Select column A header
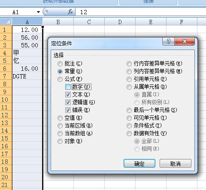The width and height of the screenshot is (206, 190). [x=27, y=22]
